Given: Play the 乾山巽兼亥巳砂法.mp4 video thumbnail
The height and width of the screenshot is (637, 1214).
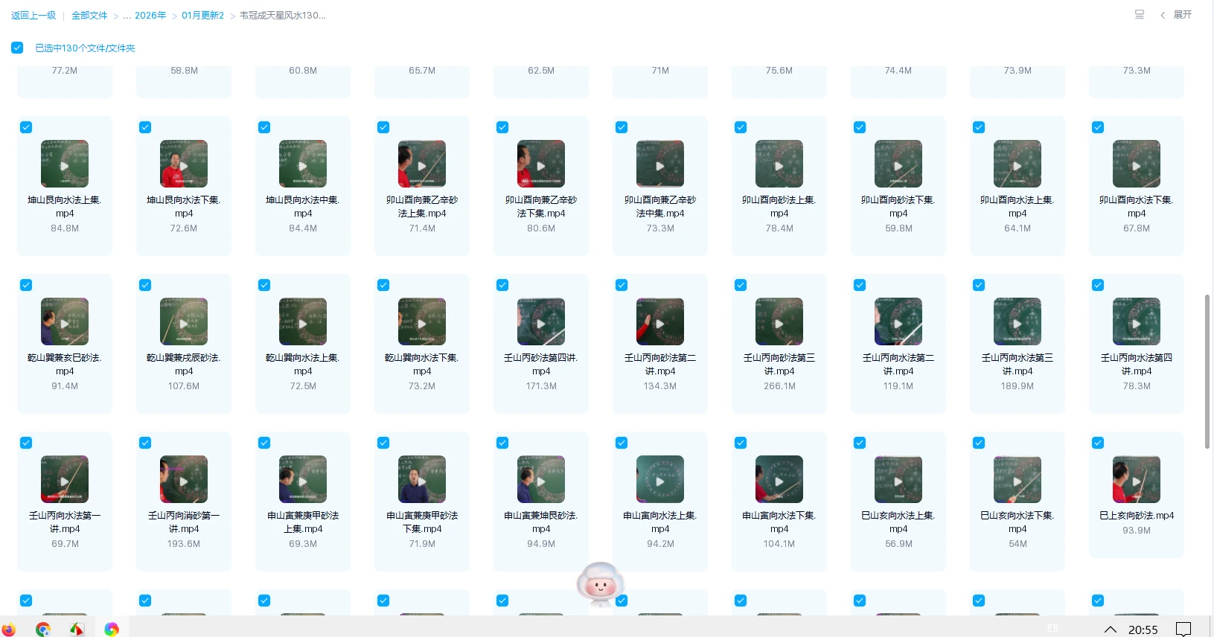Looking at the screenshot, I should pyautogui.click(x=65, y=321).
